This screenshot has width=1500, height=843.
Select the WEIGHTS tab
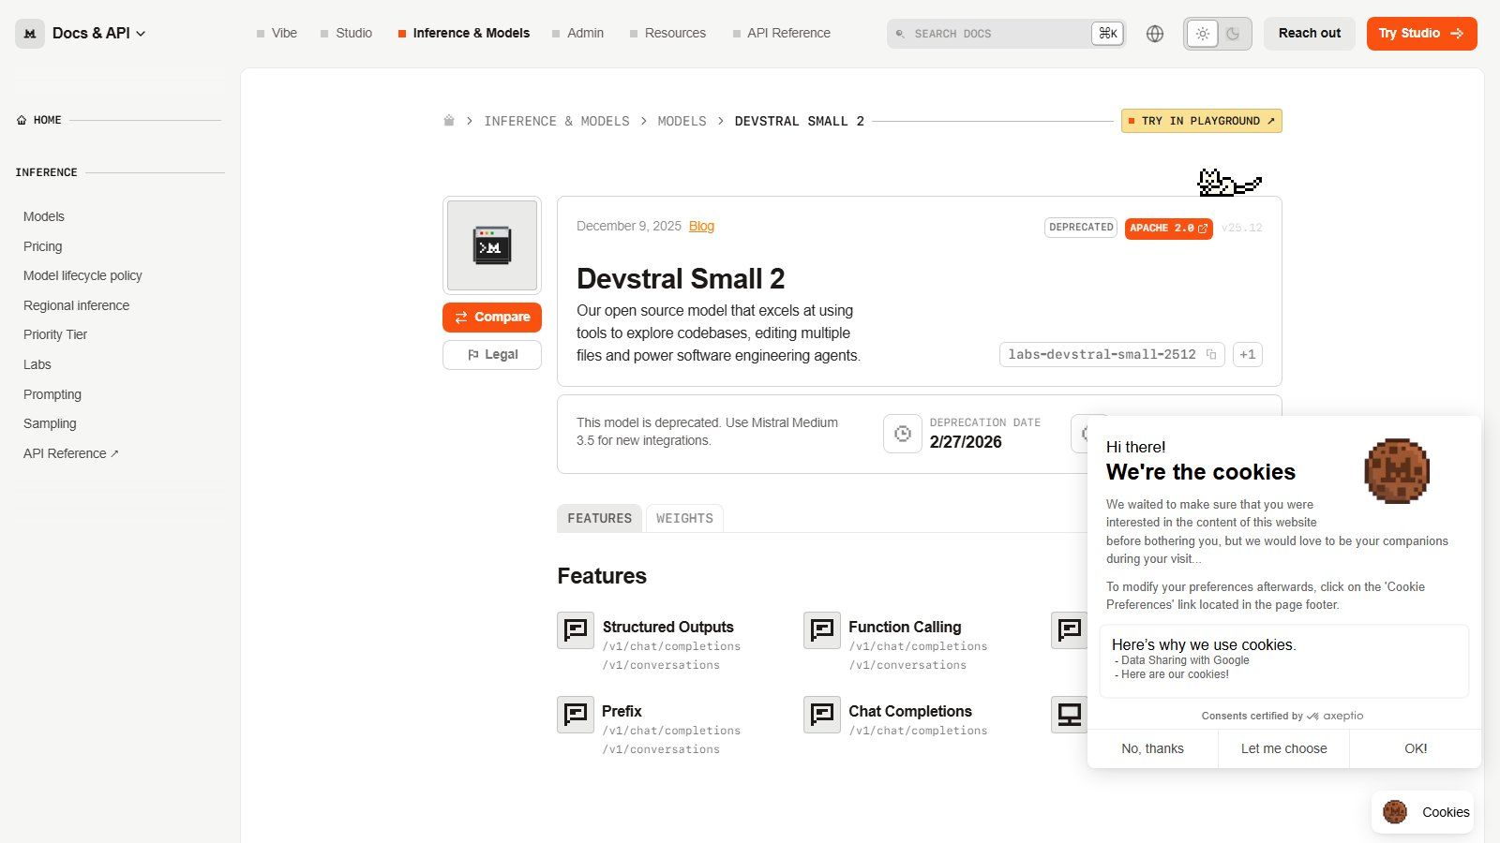coord(684,518)
